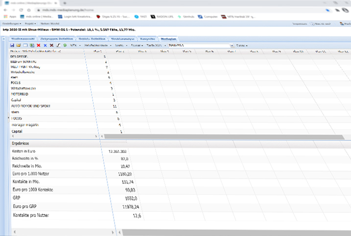
Task: Click the Neue Wahl menu button
Action: (50, 23)
